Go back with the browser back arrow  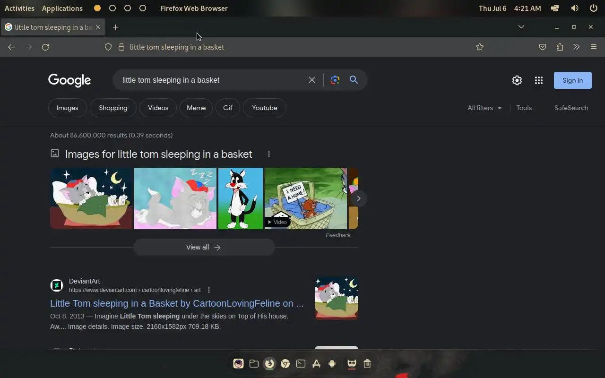[x=11, y=47]
